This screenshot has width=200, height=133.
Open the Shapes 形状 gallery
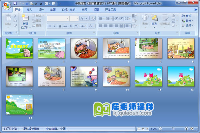click(x=145, y=21)
